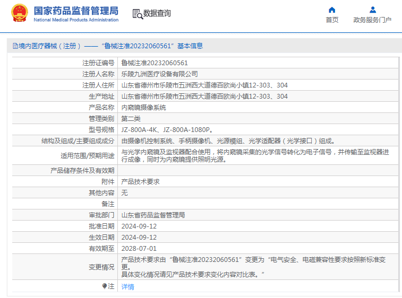Select registration number 鲁械注准20232060561 value
402x298 pixels.
point(155,63)
